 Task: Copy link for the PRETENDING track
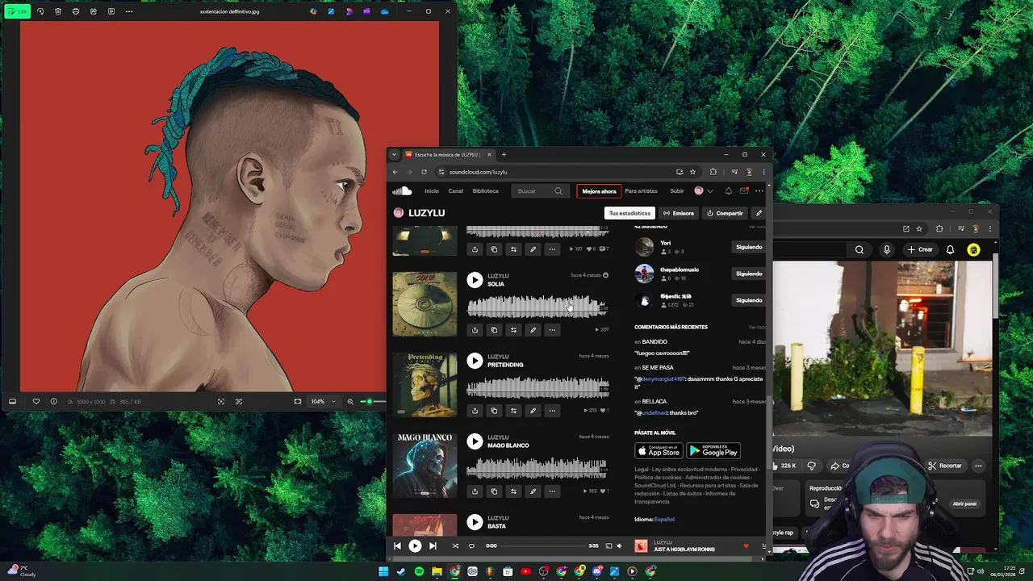point(494,411)
